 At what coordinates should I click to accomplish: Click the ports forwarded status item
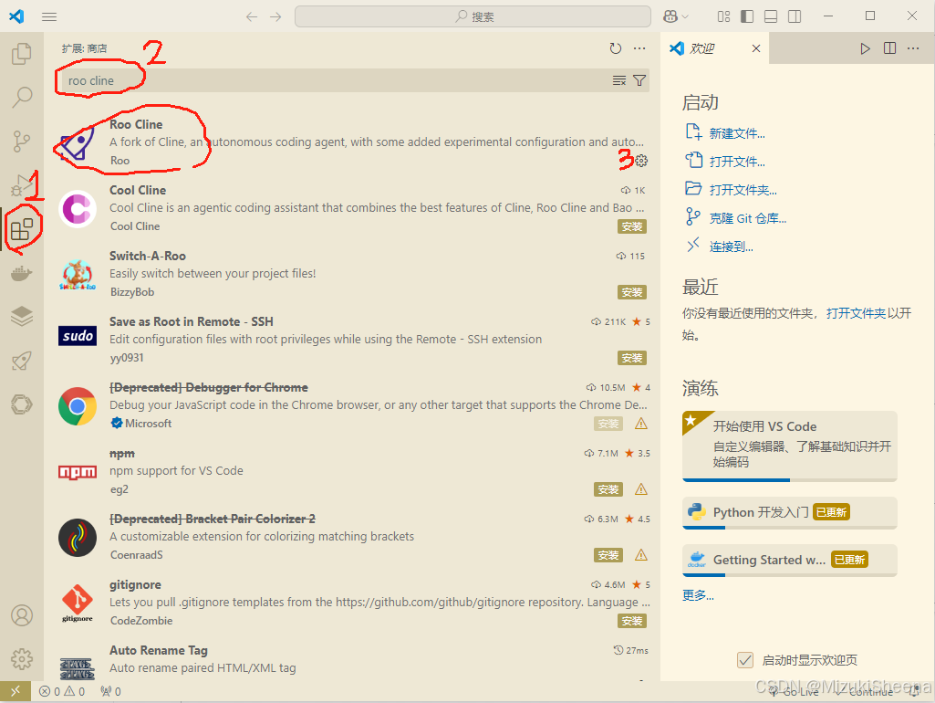pos(111,691)
